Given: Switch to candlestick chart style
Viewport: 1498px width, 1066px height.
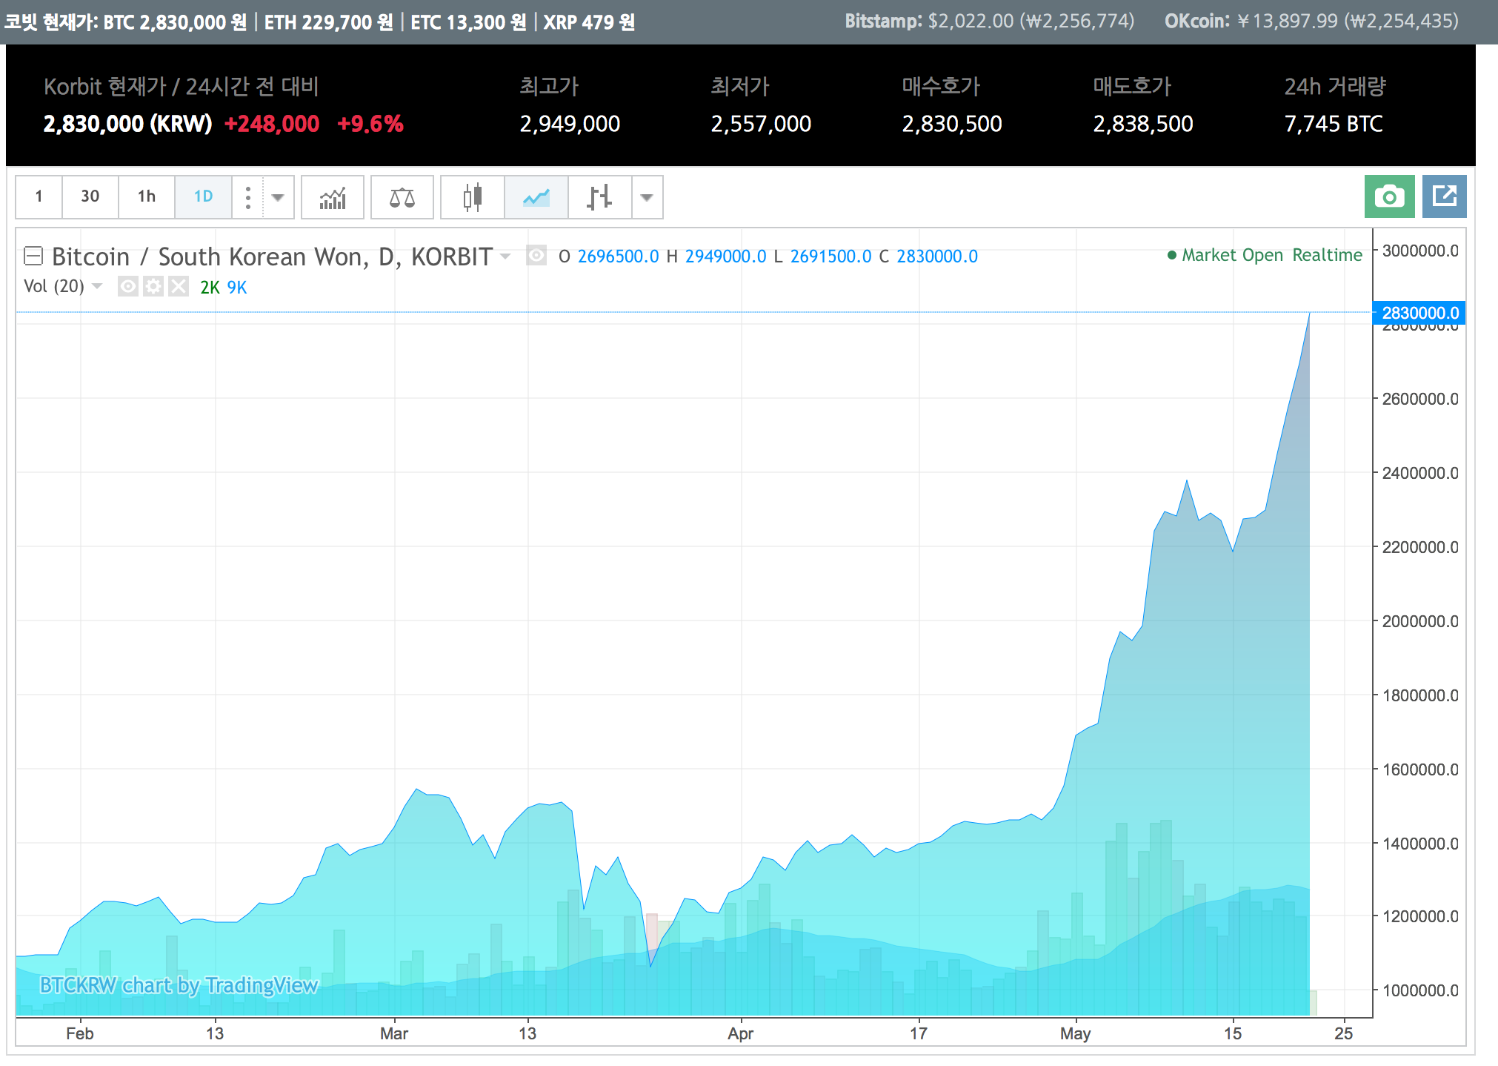Looking at the screenshot, I should pos(473,197).
